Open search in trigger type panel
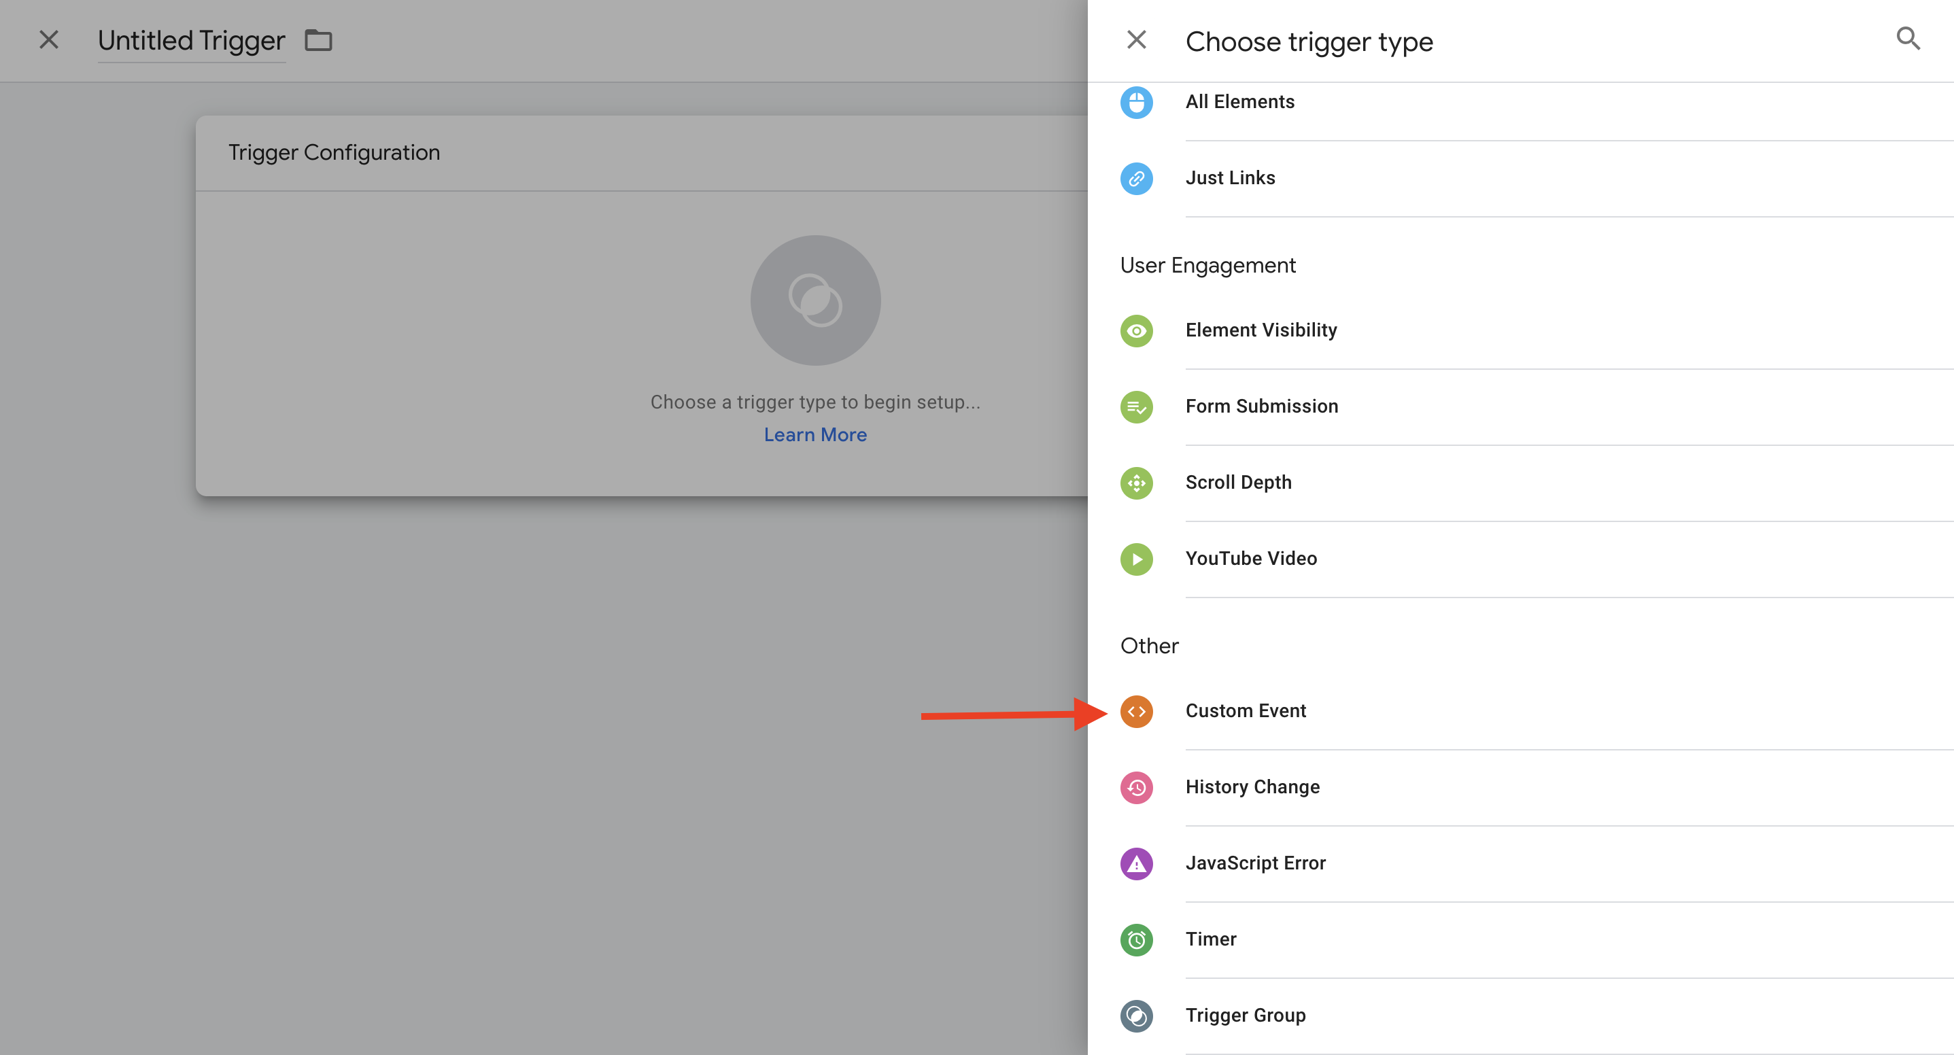The width and height of the screenshot is (1954, 1055). coord(1907,39)
